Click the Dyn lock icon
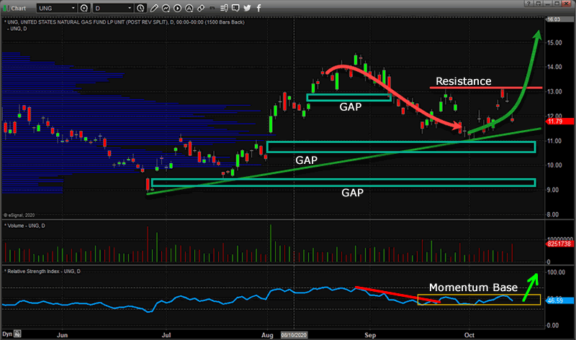The width and height of the screenshot is (576, 340). click(17, 334)
